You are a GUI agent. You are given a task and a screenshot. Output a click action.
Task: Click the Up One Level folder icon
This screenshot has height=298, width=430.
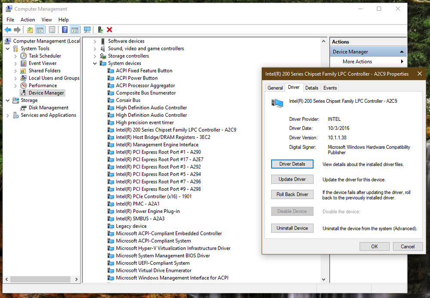point(30,30)
